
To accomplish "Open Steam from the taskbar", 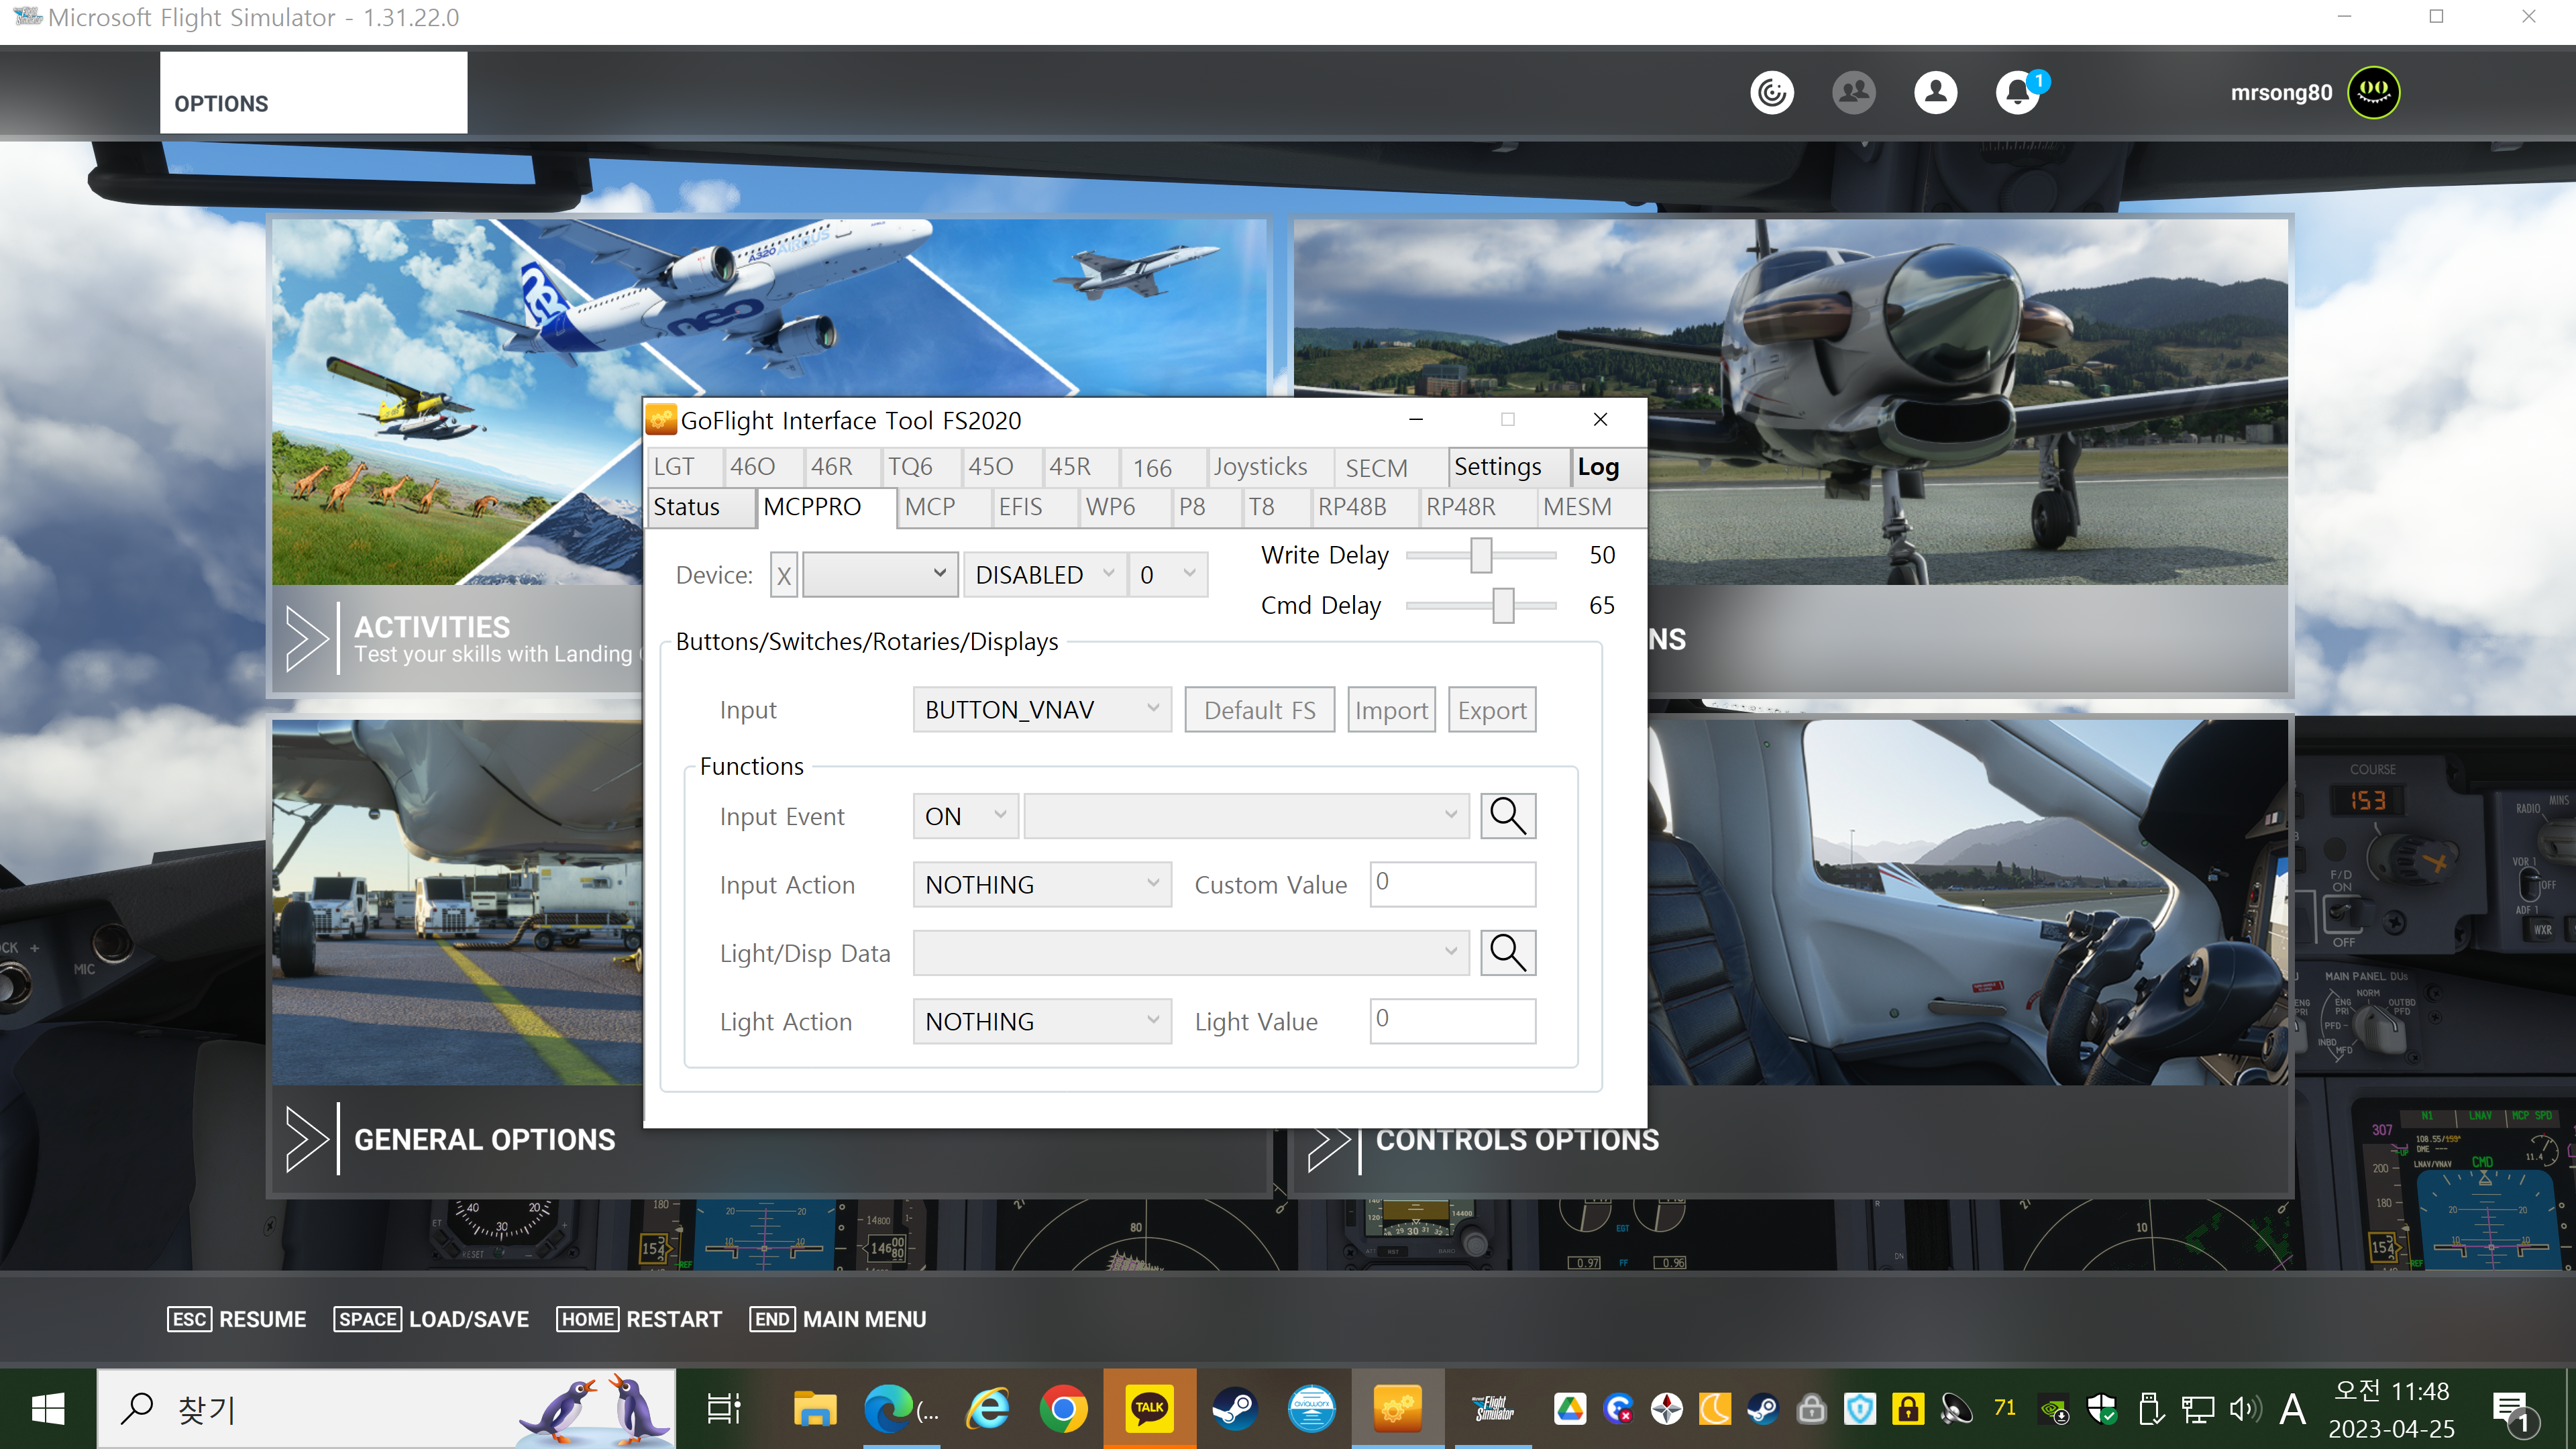I will pos(1235,1409).
